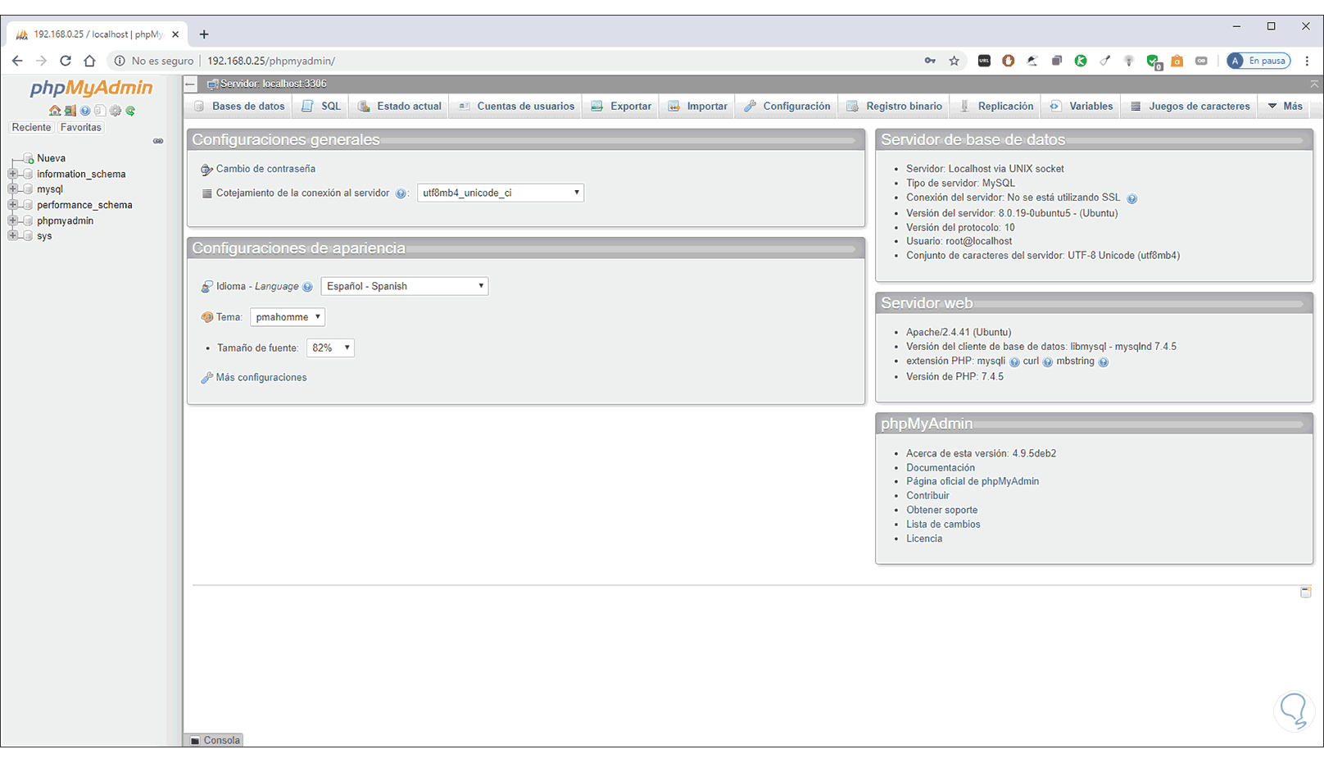Click the Contribuir link
Screen dimensions: 1324x763
pos(927,496)
